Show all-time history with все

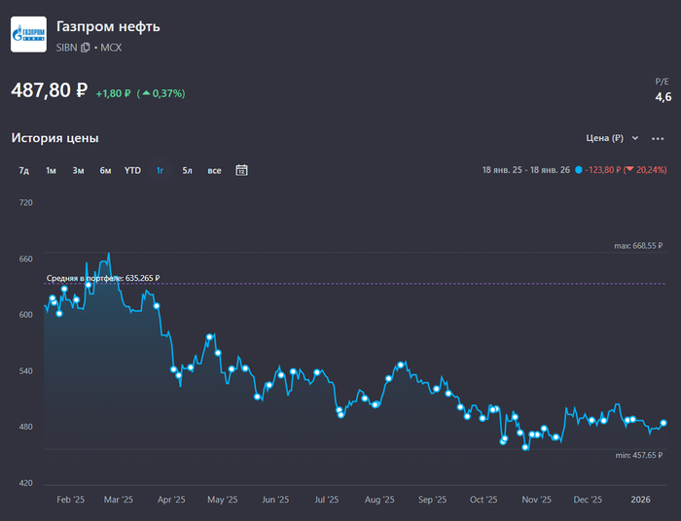(214, 170)
